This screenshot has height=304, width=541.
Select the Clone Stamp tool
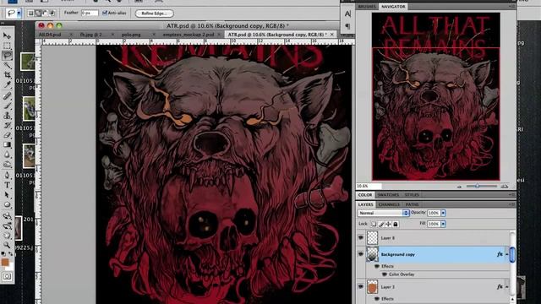pyautogui.click(x=7, y=116)
